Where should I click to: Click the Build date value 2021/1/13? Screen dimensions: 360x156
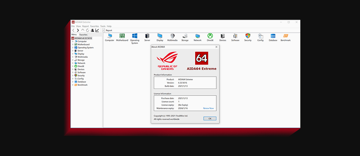tap(183, 86)
